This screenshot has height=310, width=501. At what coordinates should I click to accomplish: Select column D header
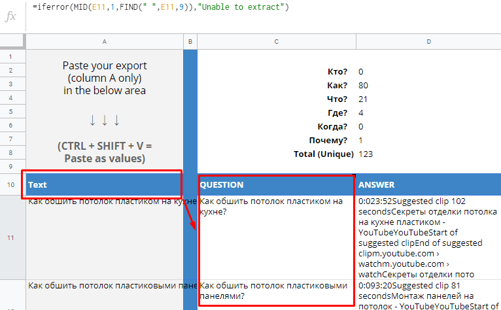(x=428, y=42)
